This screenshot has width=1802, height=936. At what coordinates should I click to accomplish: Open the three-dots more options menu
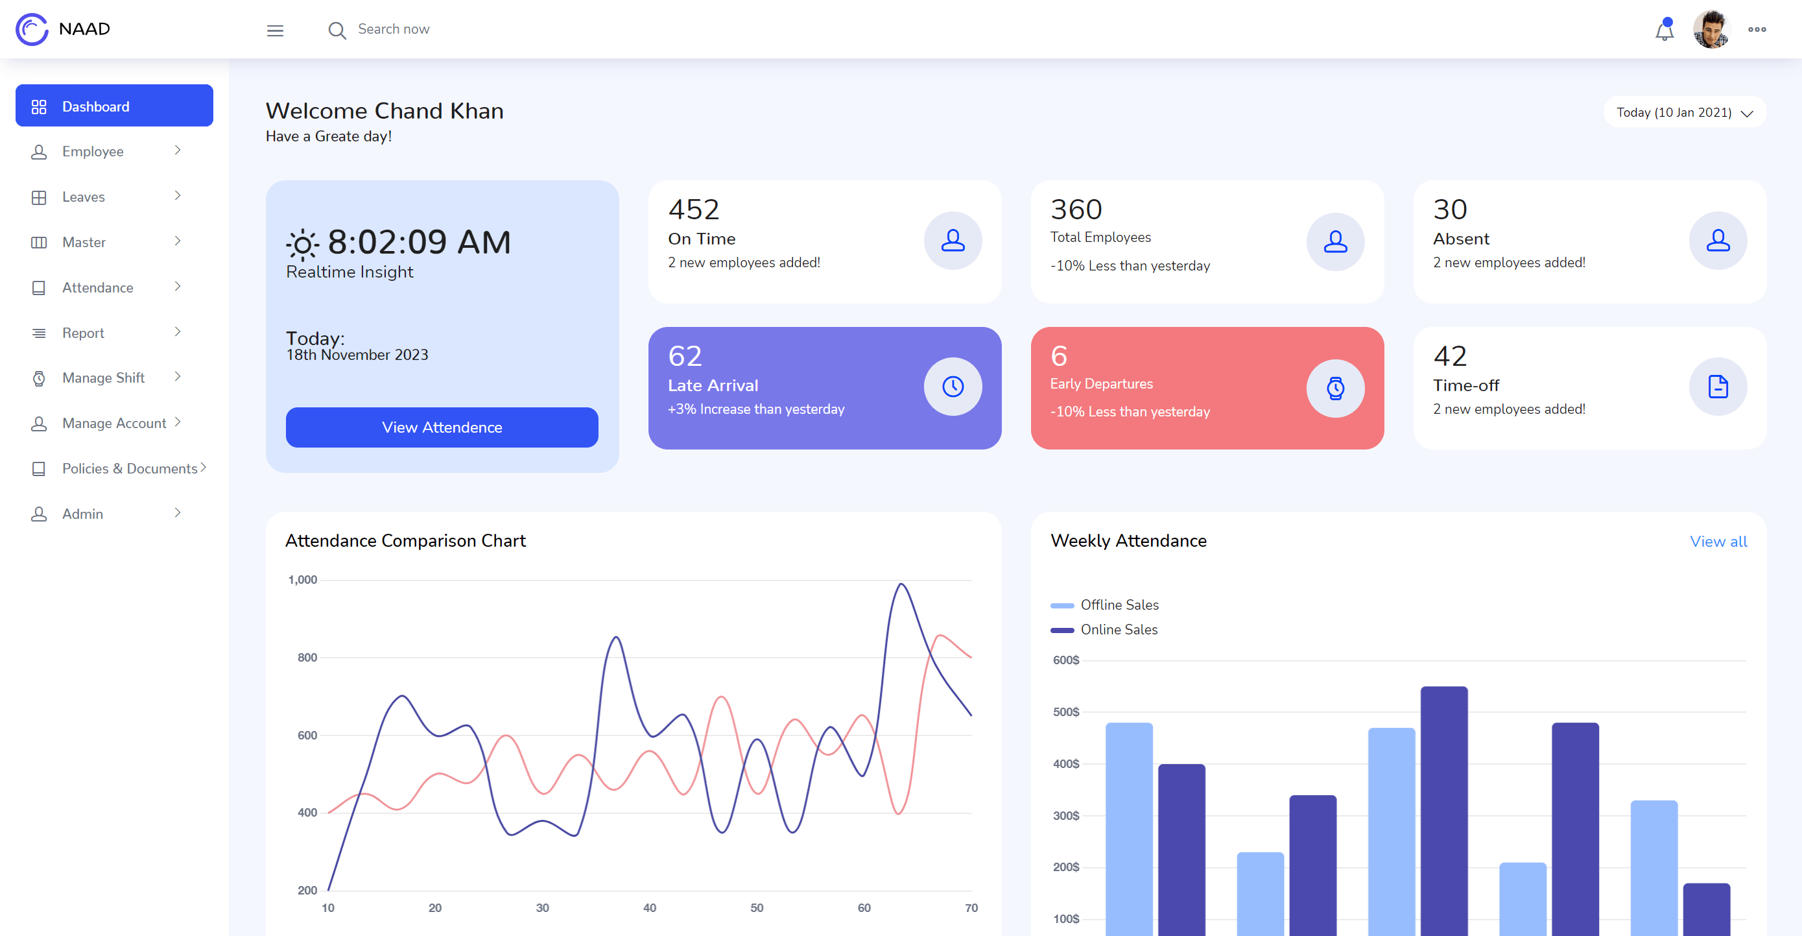pyautogui.click(x=1757, y=29)
